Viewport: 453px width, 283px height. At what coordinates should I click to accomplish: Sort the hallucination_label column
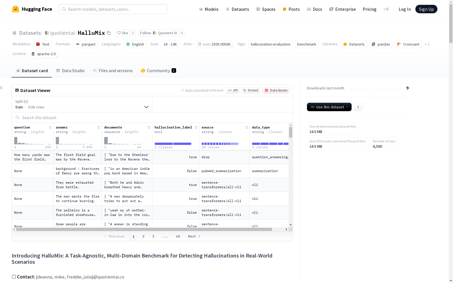pyautogui.click(x=196, y=127)
